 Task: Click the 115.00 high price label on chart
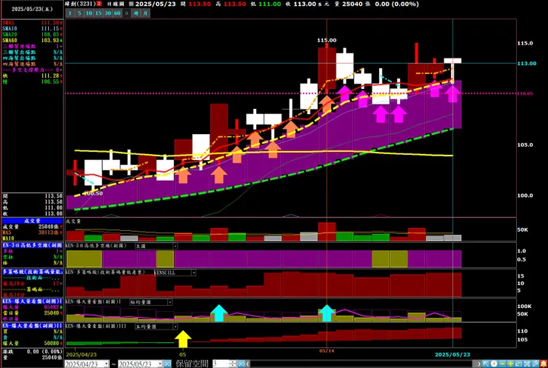[x=327, y=40]
